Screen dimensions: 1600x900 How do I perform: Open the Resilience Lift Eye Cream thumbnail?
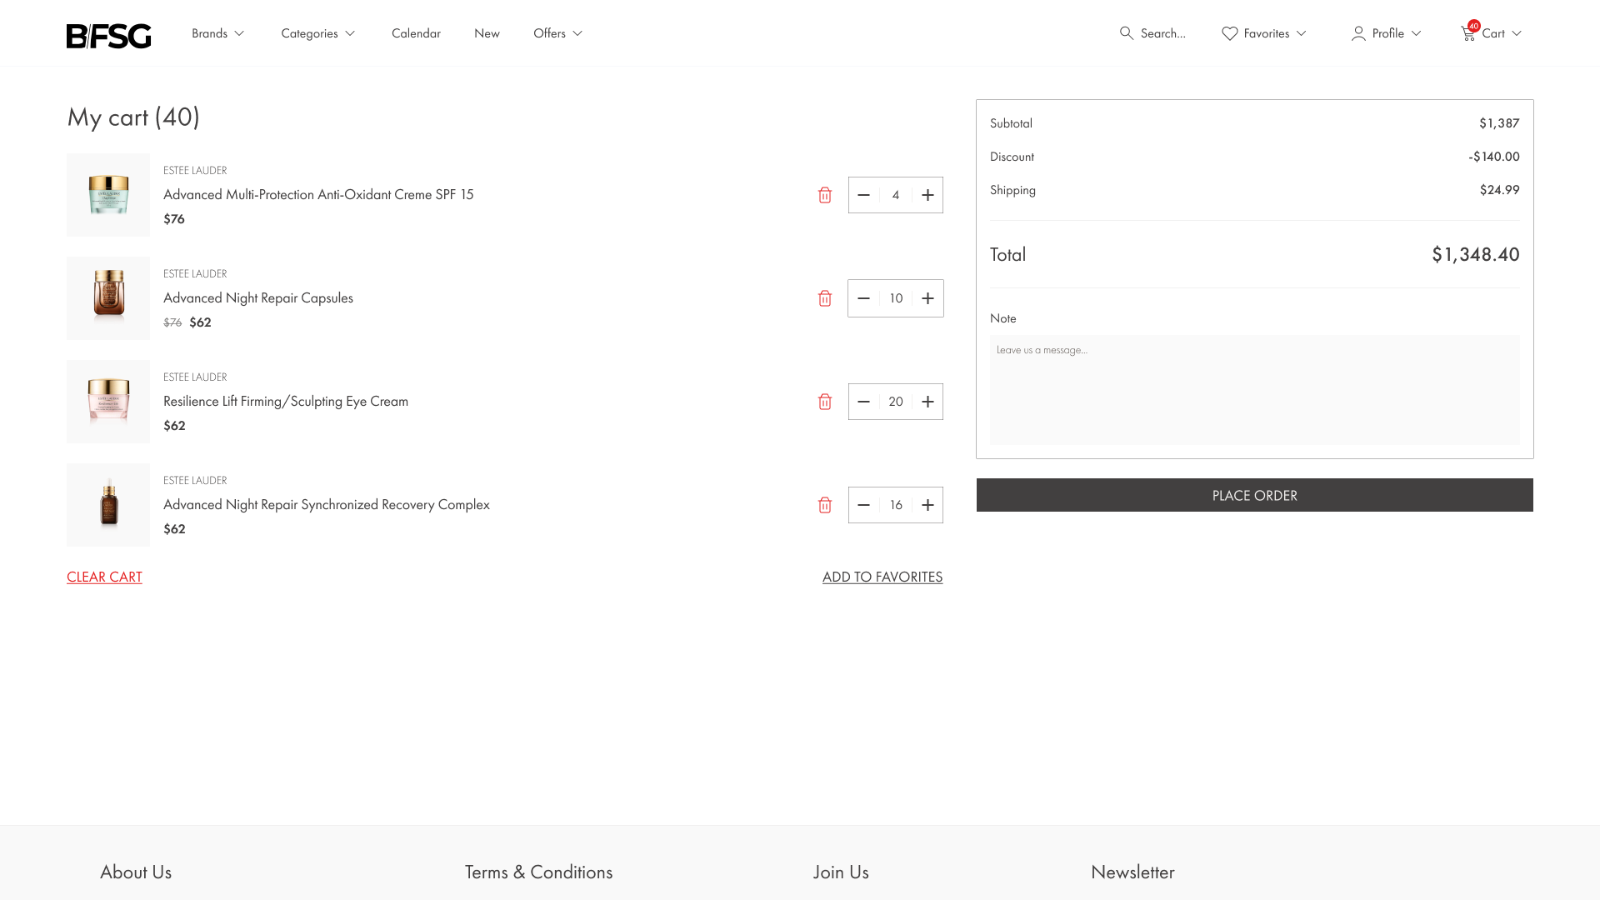(108, 402)
